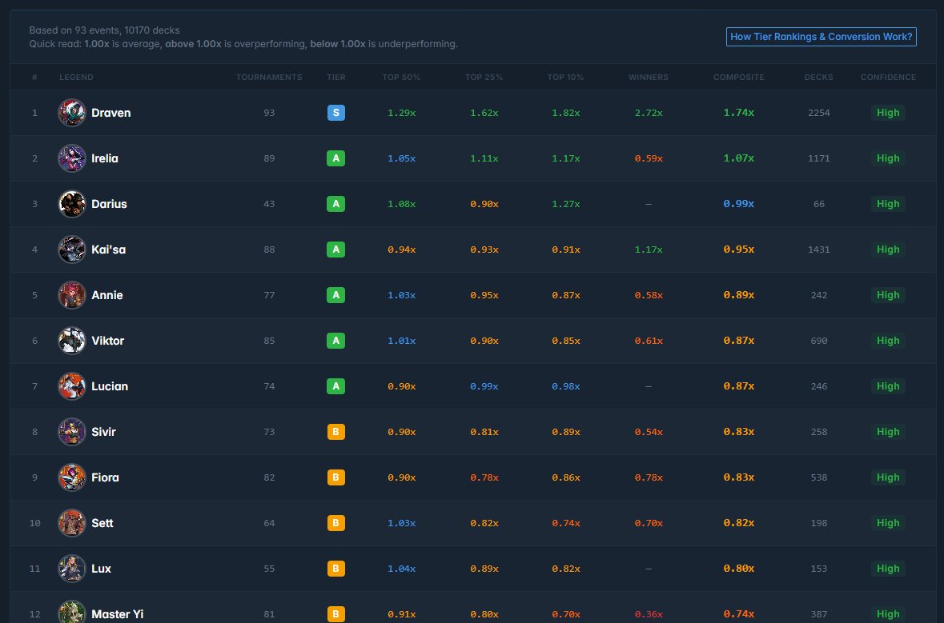Click Fiora's champion avatar
Viewport: 944px width, 623px height.
click(71, 477)
